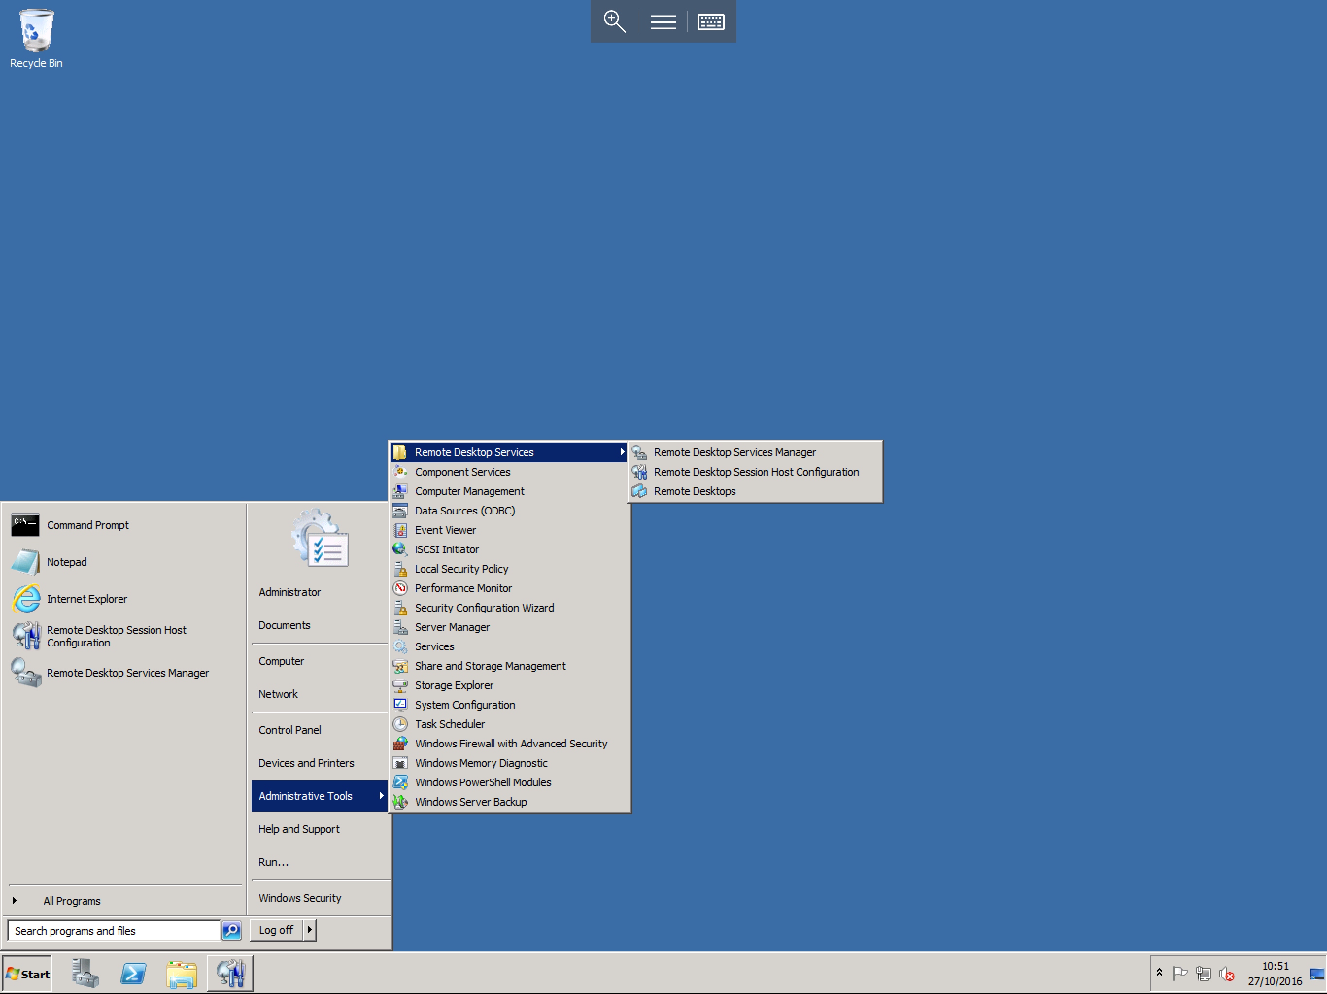Click the pinned Remote Desktop Services Manager icon
1327x994 pixels.
[x=26, y=673]
